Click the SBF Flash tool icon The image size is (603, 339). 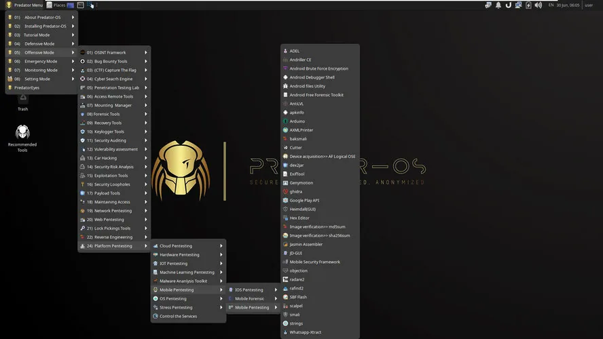click(285, 297)
